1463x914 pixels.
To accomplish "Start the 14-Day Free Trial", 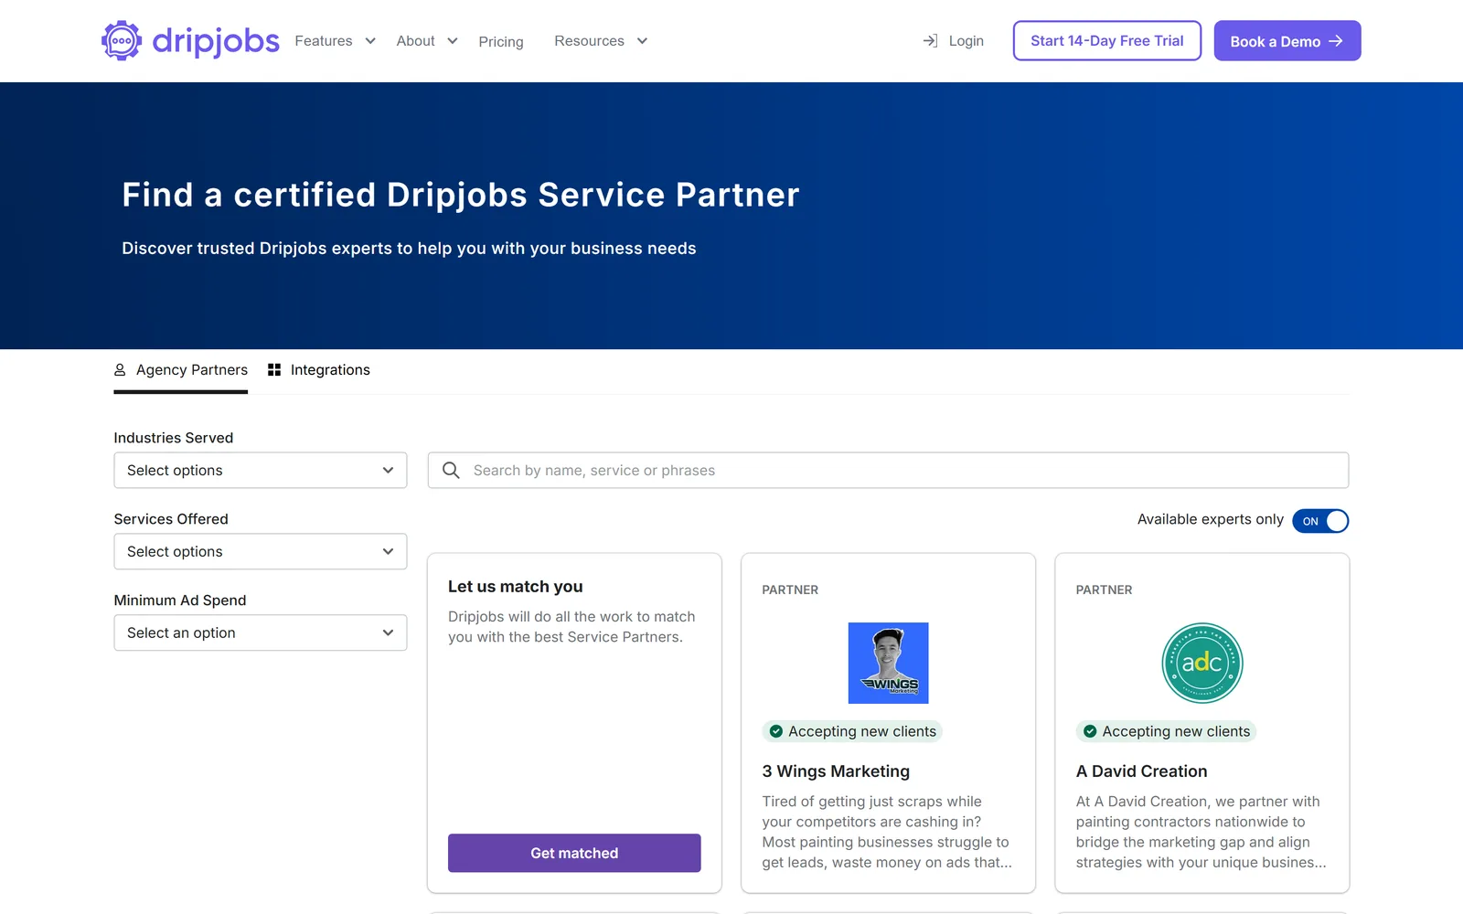I will 1107,41.
